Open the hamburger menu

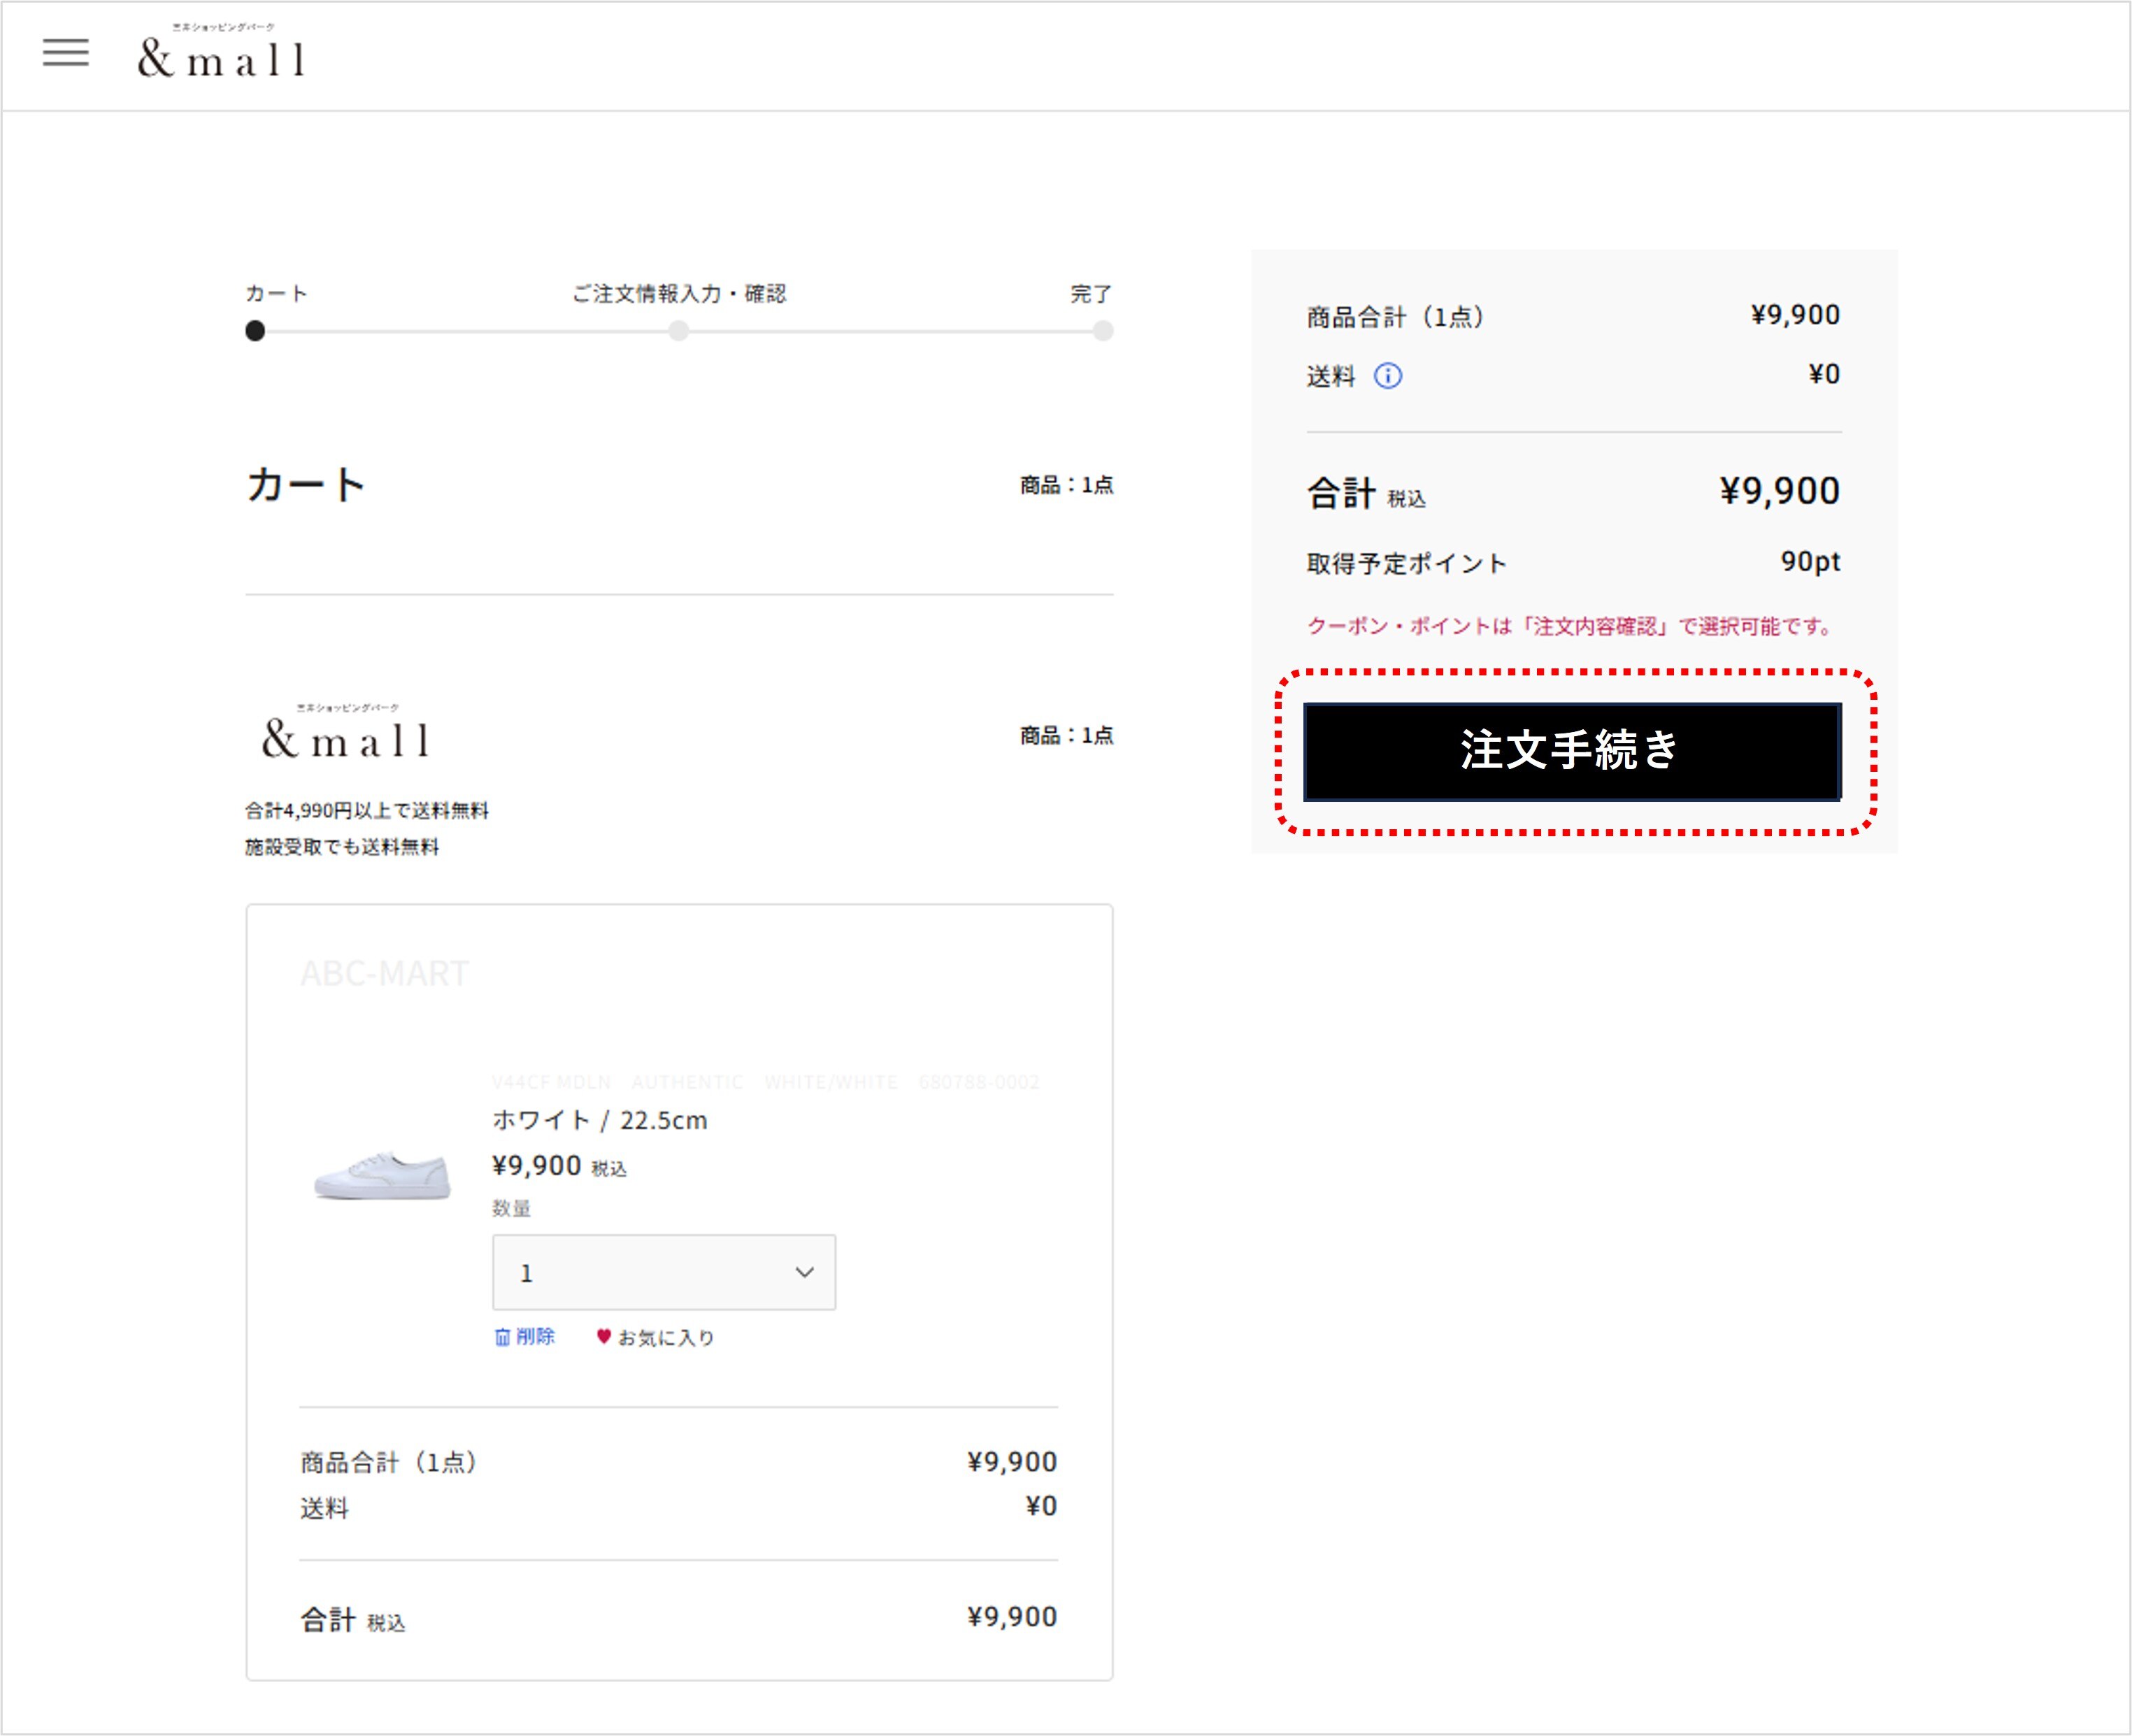(66, 52)
